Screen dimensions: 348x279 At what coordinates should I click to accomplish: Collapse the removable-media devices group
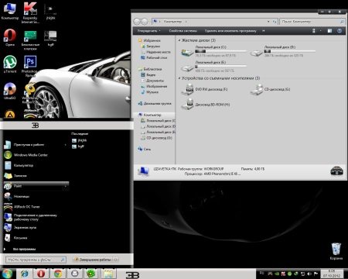click(179, 78)
